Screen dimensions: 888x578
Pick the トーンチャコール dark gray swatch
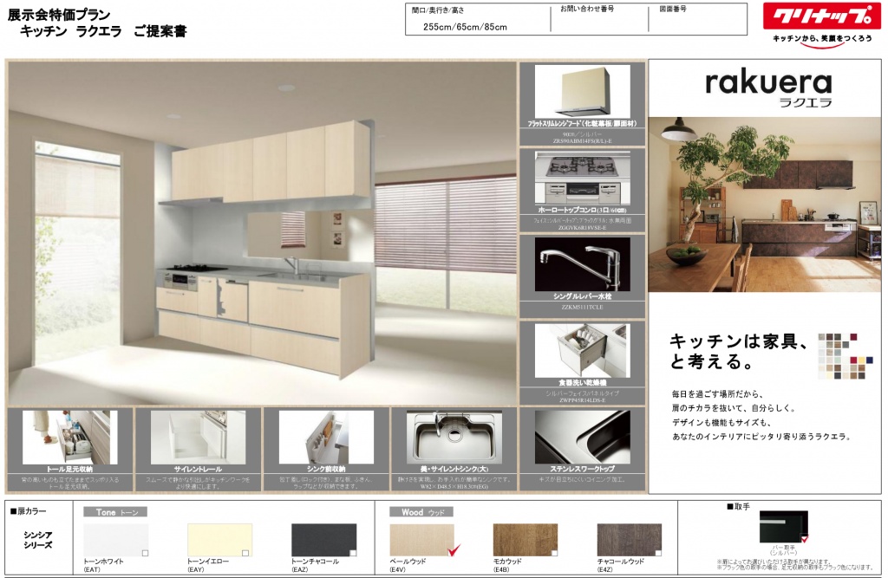tap(324, 540)
